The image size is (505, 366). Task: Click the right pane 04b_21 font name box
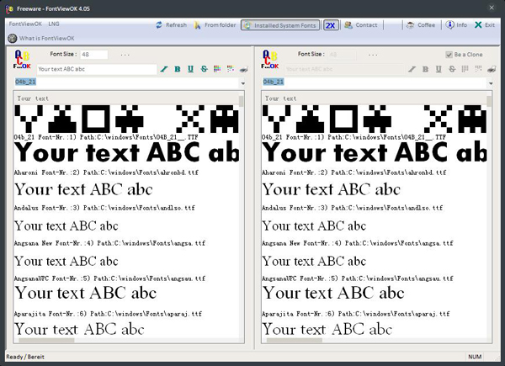click(375, 82)
